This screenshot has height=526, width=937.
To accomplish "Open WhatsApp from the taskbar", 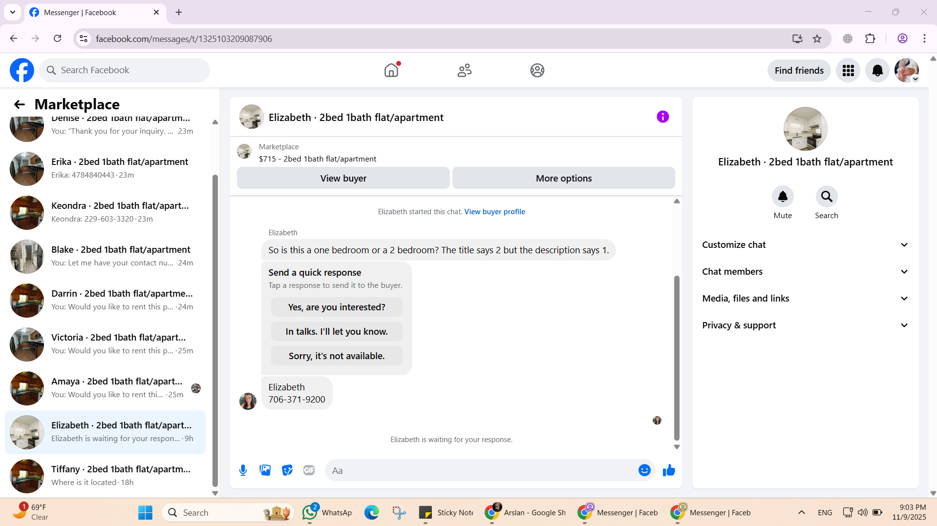I will click(327, 512).
